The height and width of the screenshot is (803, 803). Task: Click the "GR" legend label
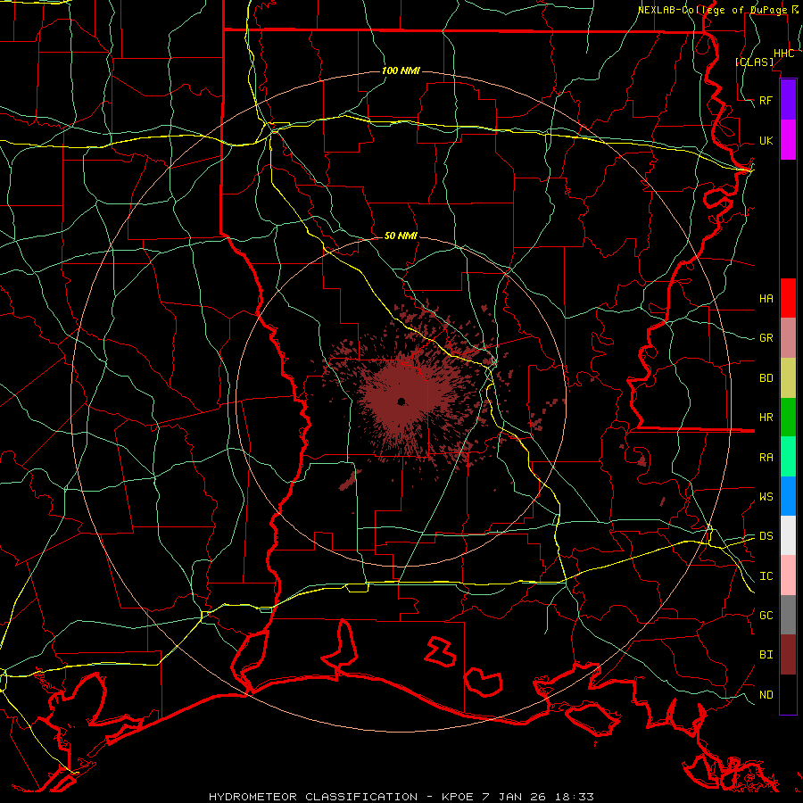[766, 338]
